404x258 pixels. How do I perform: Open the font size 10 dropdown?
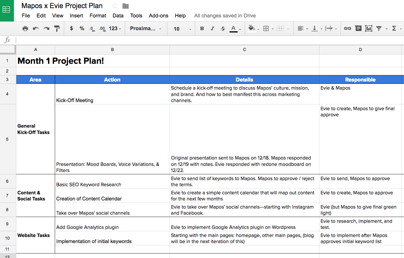[x=182, y=29]
